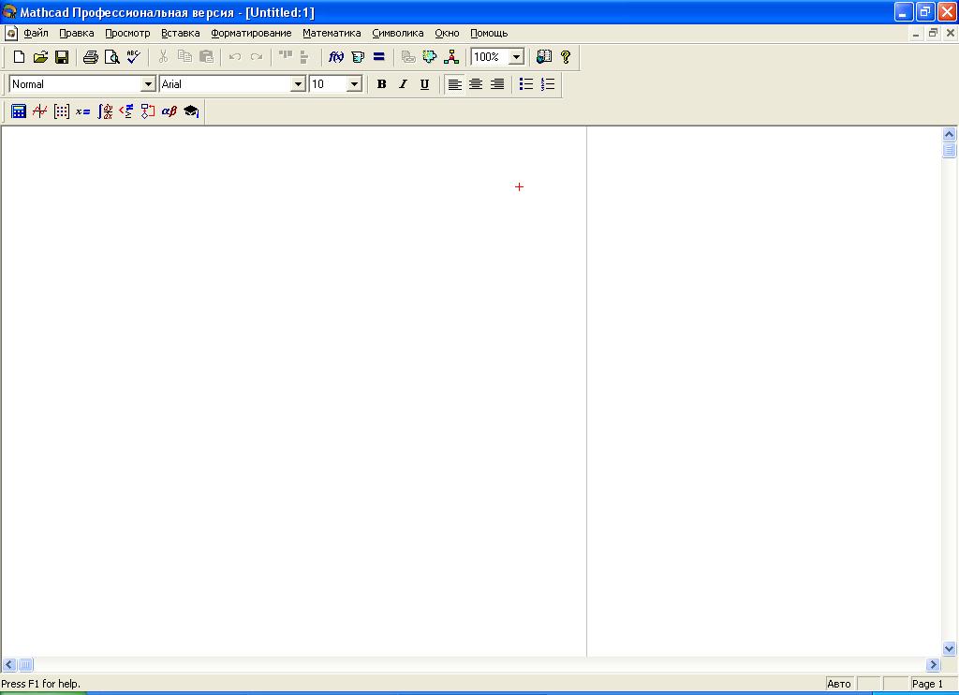Click the vertical scrollbar up arrow
The height and width of the screenshot is (695, 959).
coord(950,134)
